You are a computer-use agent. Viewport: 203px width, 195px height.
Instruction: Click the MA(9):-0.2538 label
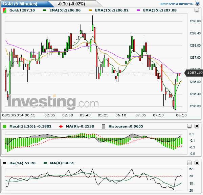(80, 126)
